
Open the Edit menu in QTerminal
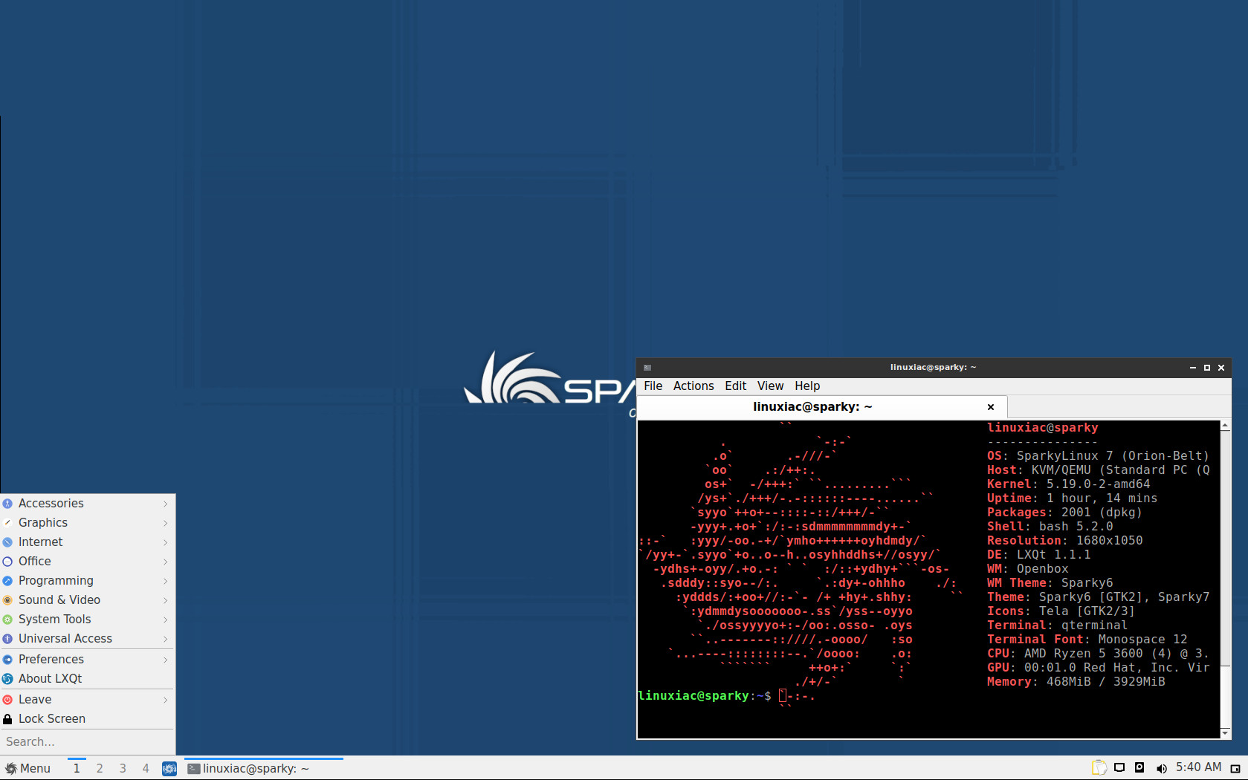736,386
